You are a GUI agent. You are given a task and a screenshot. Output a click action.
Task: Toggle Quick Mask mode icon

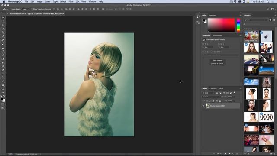tap(3, 104)
